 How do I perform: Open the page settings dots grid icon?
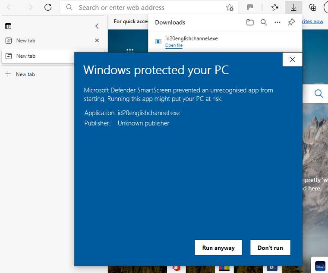point(130,50)
